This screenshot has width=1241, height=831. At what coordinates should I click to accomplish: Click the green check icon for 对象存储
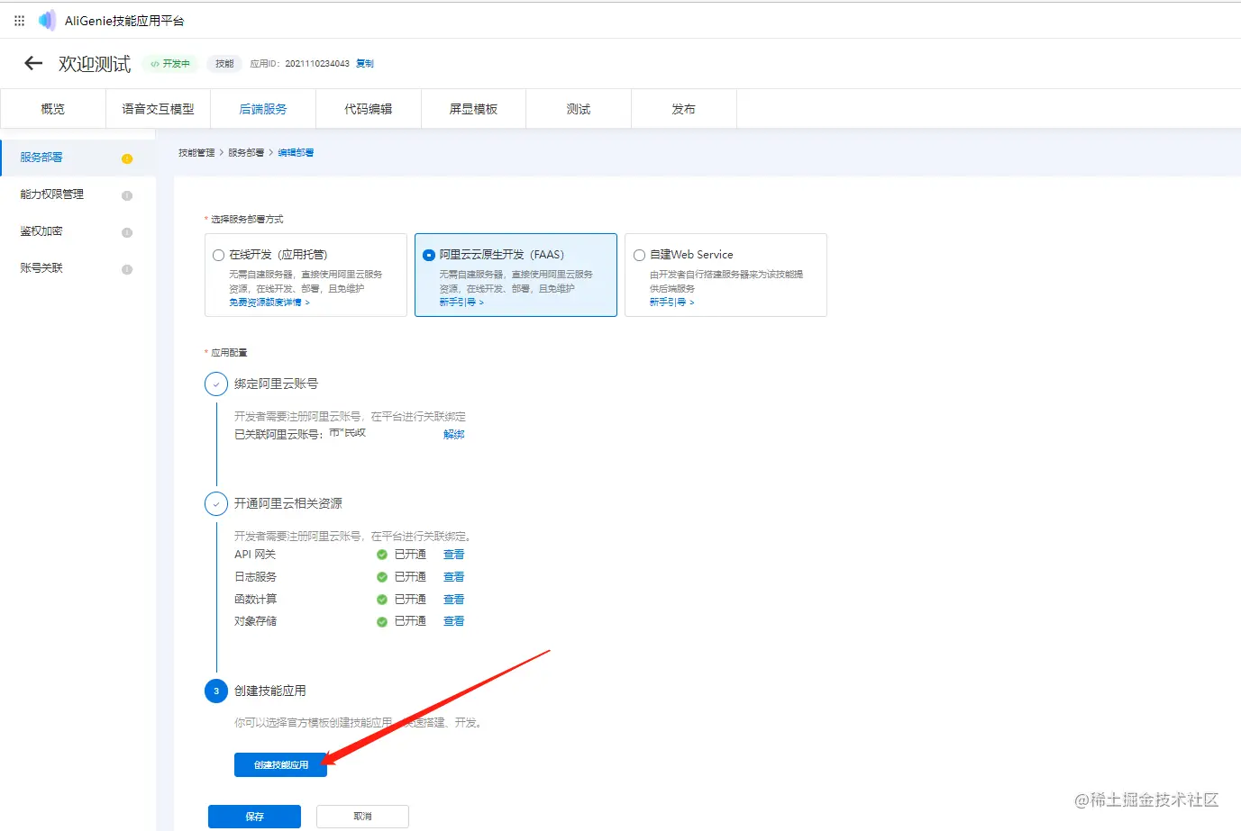382,621
